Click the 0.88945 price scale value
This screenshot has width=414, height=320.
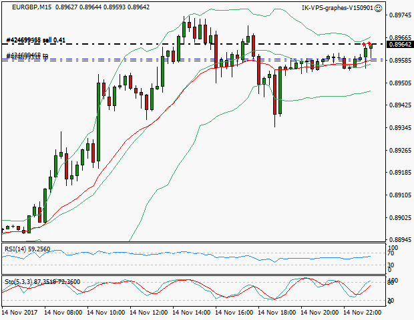coord(400,240)
